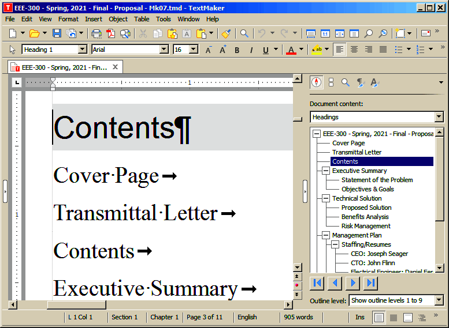Collapse the Executive Summary tree node
The width and height of the screenshot is (449, 328).
click(x=326, y=171)
